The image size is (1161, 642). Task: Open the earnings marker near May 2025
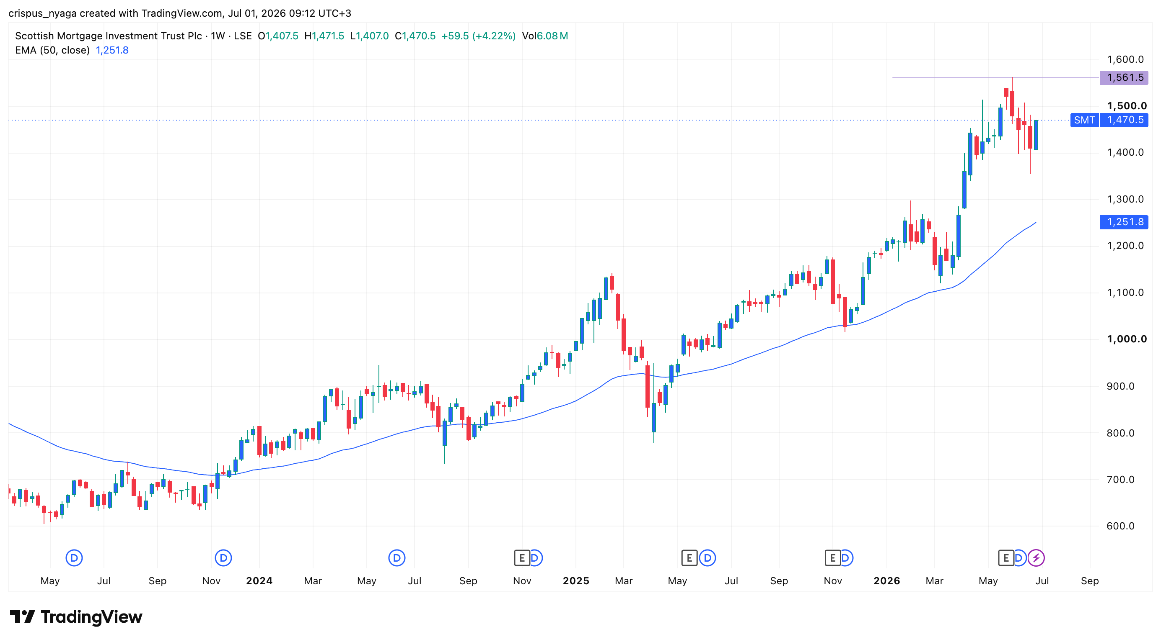click(x=689, y=558)
